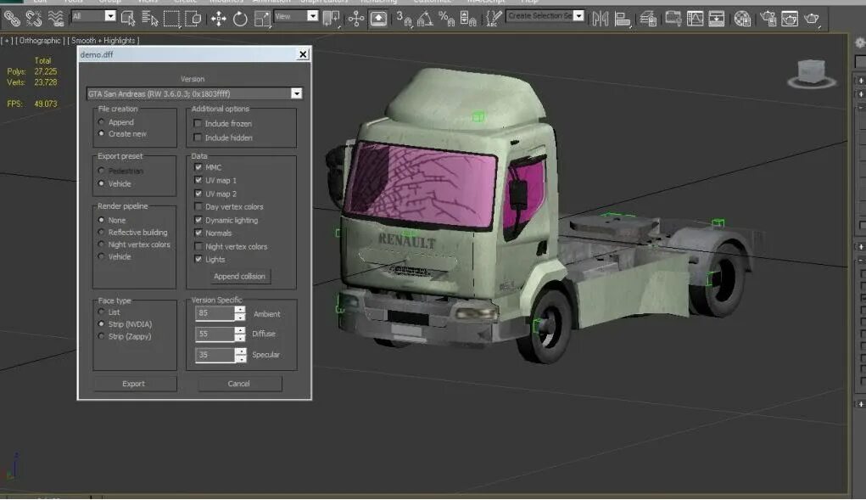The width and height of the screenshot is (866, 500).
Task: Choose Night vertex colors render pipeline
Action: click(x=134, y=244)
